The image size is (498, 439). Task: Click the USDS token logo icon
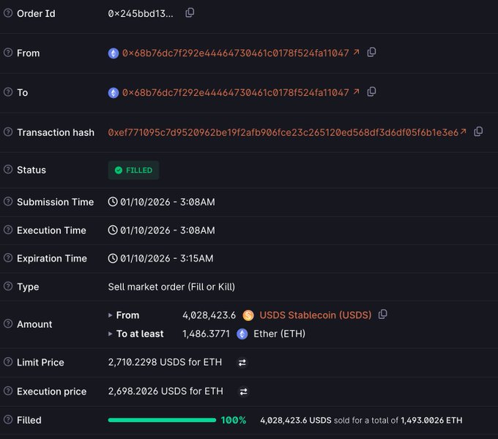coord(248,315)
